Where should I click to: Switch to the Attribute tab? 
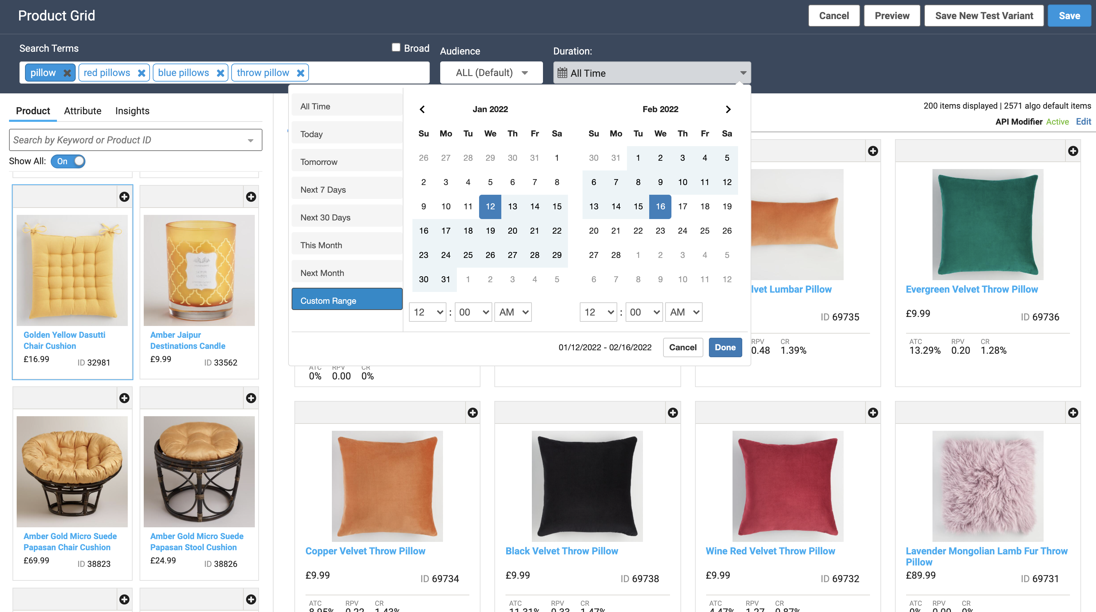(83, 111)
